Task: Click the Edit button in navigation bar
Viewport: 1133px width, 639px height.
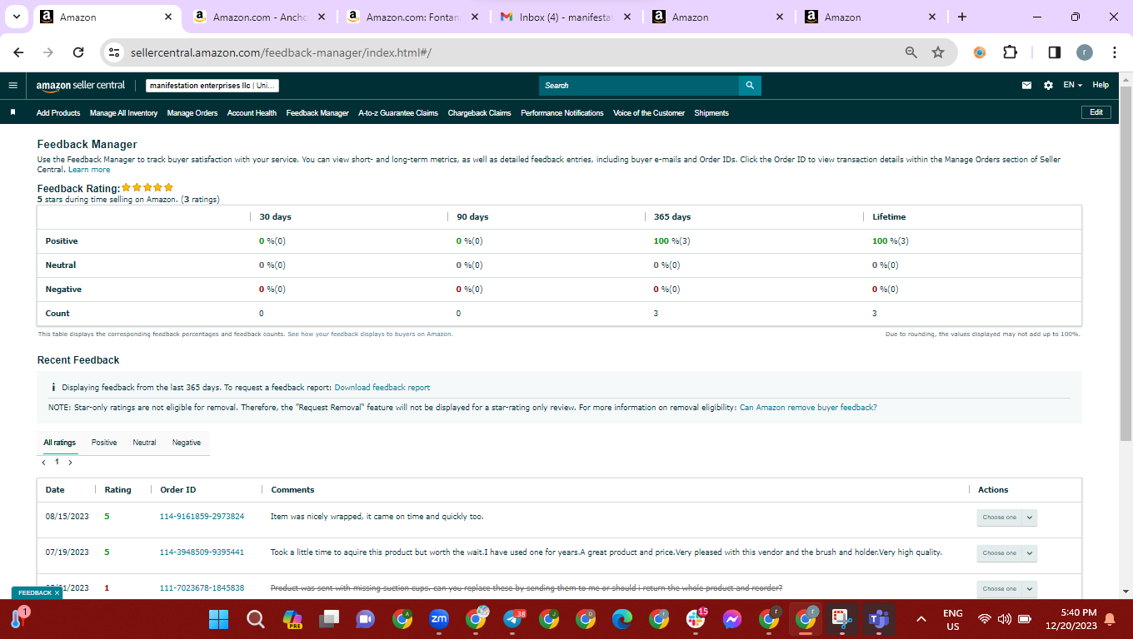Action: pyautogui.click(x=1096, y=112)
